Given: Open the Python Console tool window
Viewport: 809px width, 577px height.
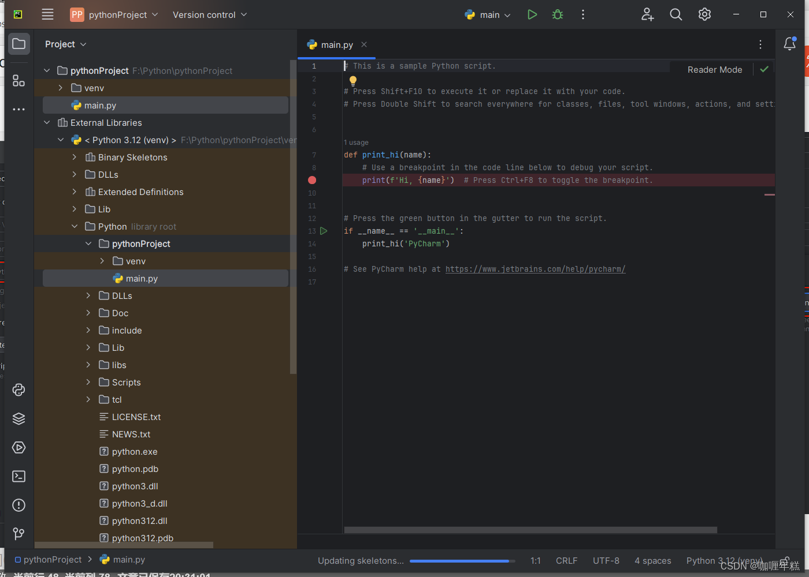Looking at the screenshot, I should pyautogui.click(x=19, y=390).
